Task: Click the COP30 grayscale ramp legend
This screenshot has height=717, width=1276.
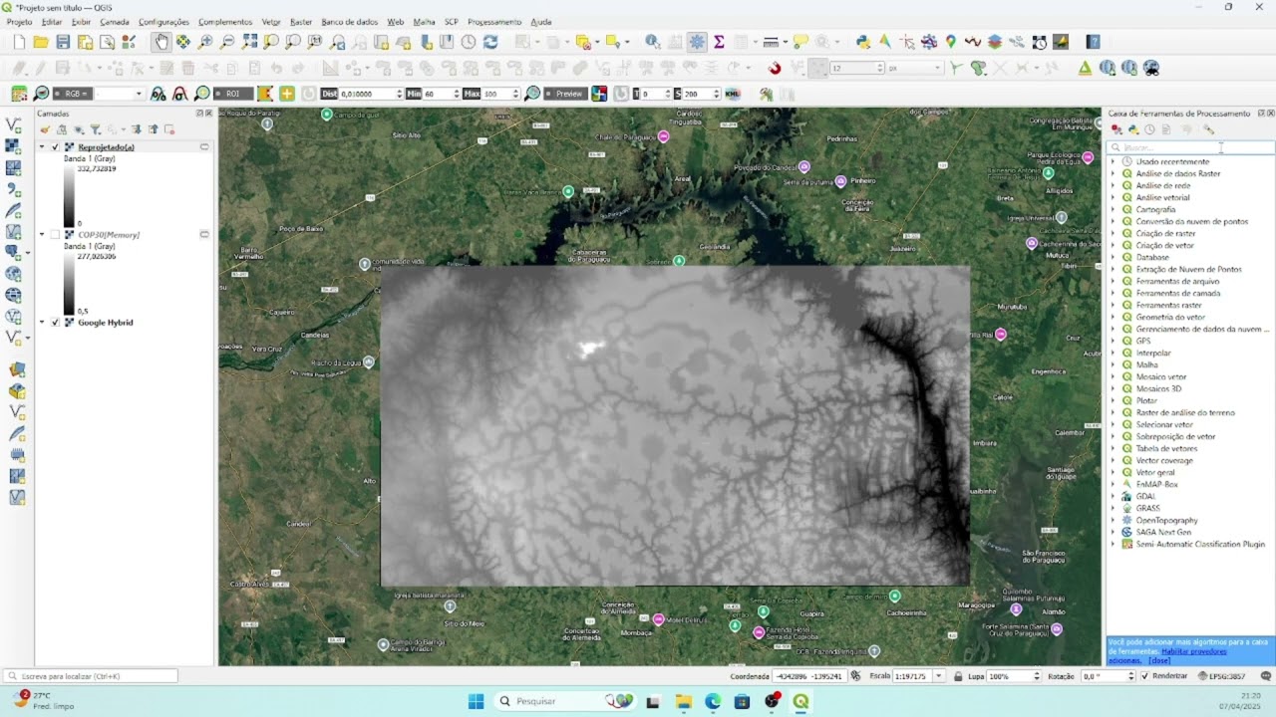Action: pos(69,285)
